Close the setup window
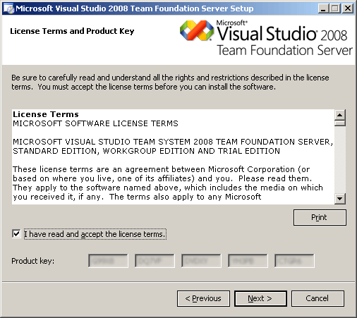Viewport: 357px width, 318px height. (x=348, y=8)
